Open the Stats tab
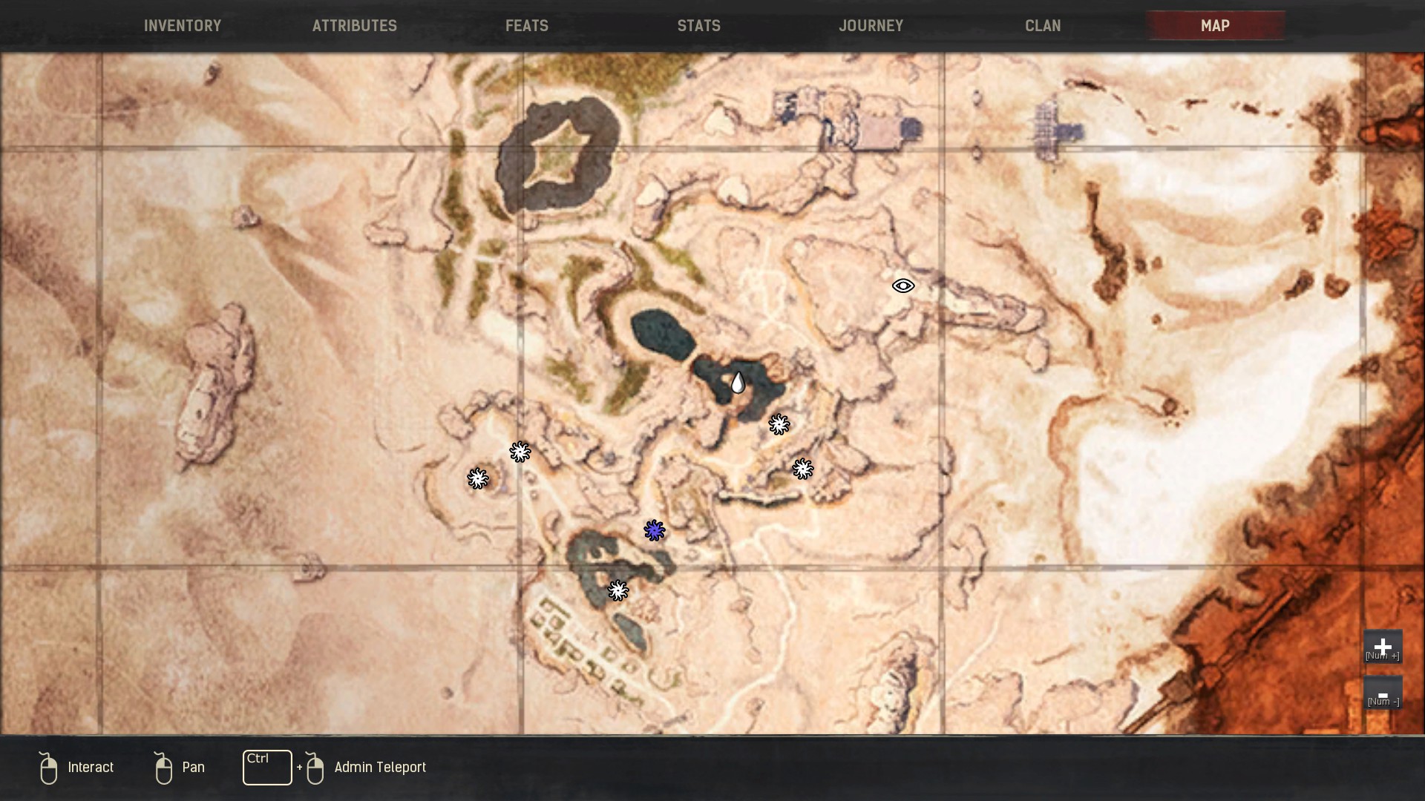Screen dimensions: 1425x801 coord(698,26)
